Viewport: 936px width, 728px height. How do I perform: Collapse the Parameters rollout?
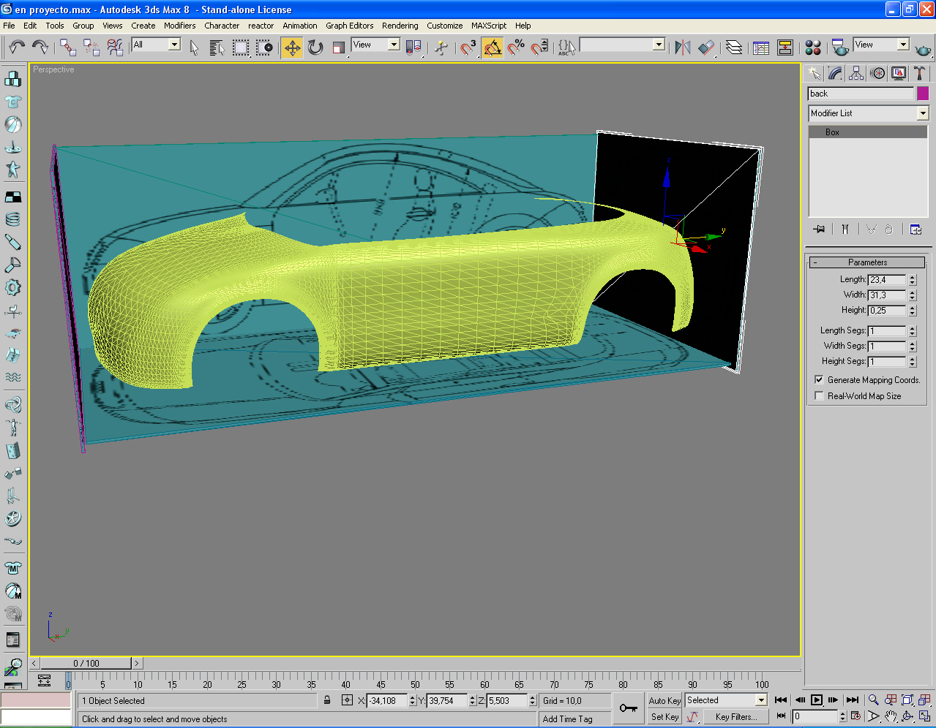point(867,262)
